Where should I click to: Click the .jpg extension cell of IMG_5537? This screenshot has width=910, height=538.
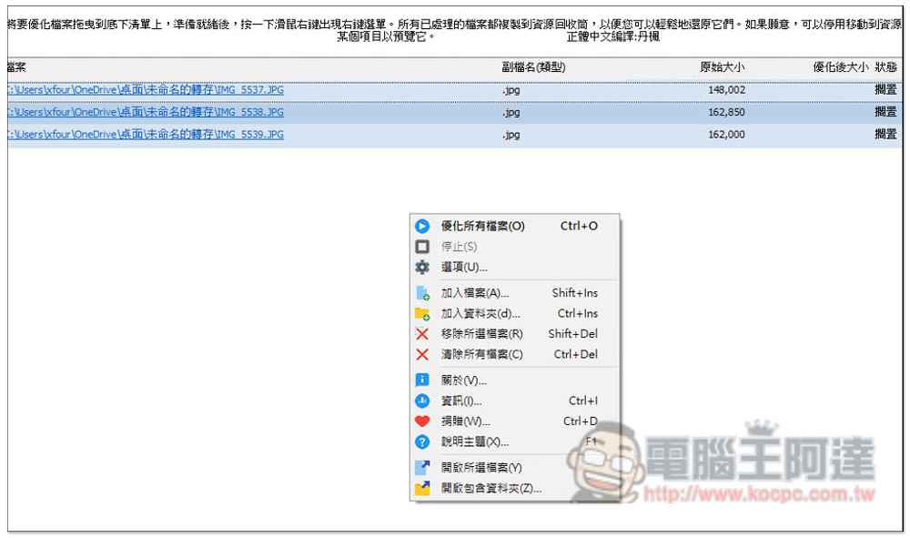click(511, 90)
